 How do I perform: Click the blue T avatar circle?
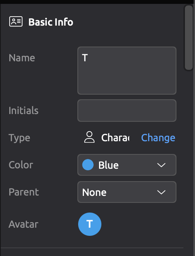tap(90, 224)
